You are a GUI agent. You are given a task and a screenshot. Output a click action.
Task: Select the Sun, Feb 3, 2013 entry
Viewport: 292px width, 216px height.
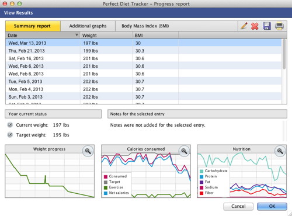click(144, 97)
